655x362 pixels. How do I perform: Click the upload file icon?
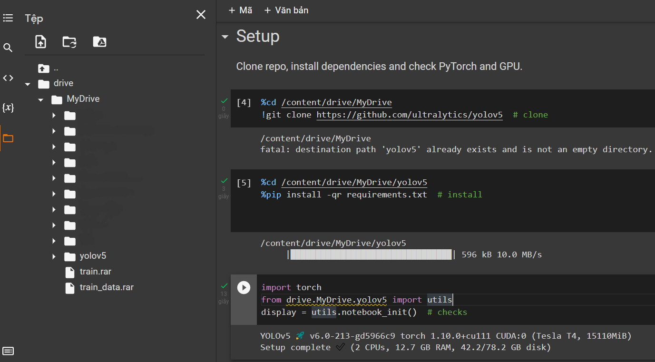[x=41, y=42]
